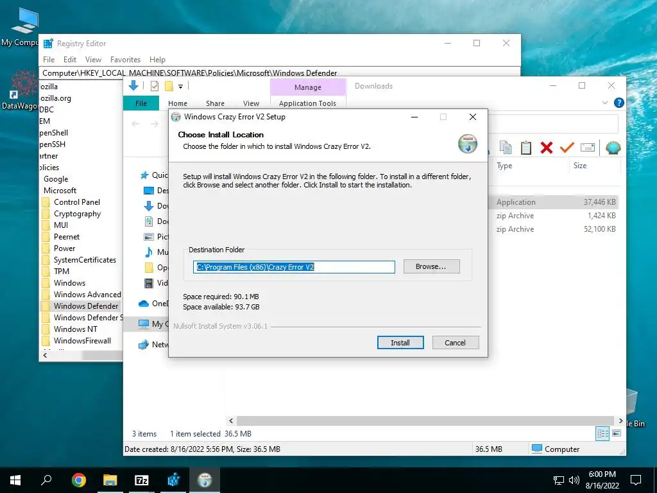Open Registry Editor Help menu

coord(157,60)
